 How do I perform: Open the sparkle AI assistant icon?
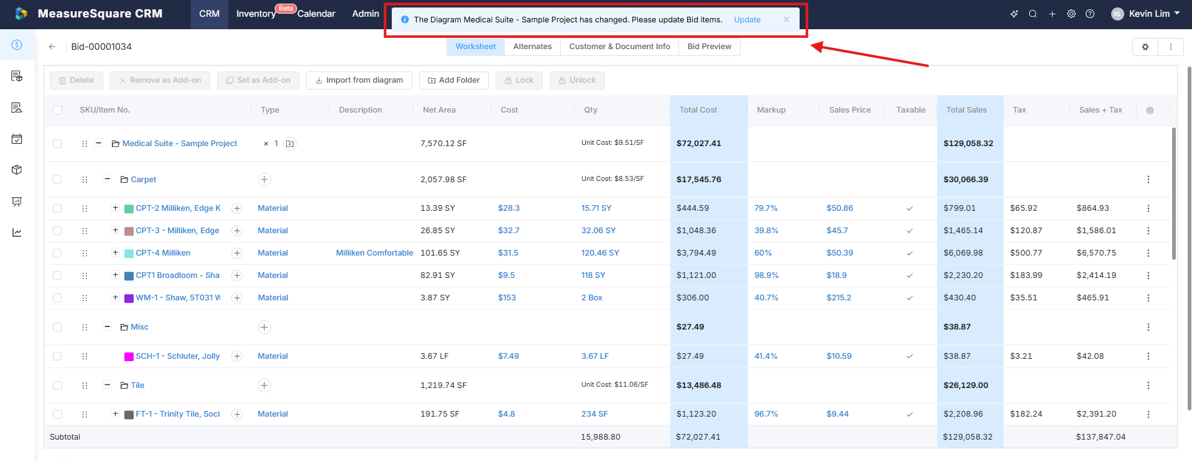point(1014,14)
